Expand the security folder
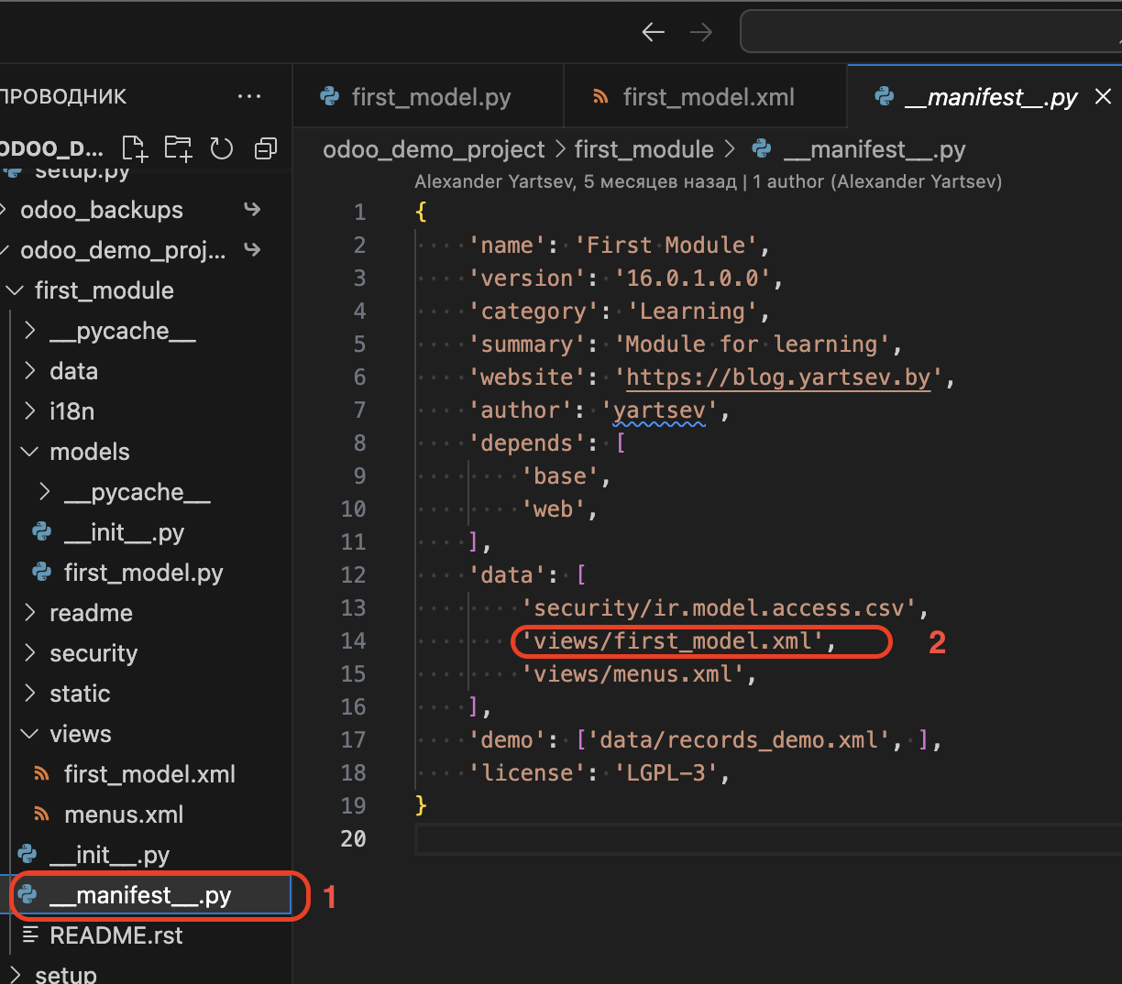 (29, 653)
